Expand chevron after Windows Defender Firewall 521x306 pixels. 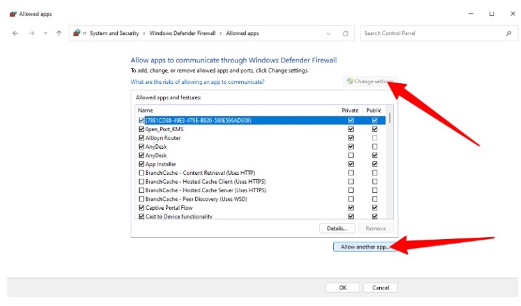coord(220,33)
